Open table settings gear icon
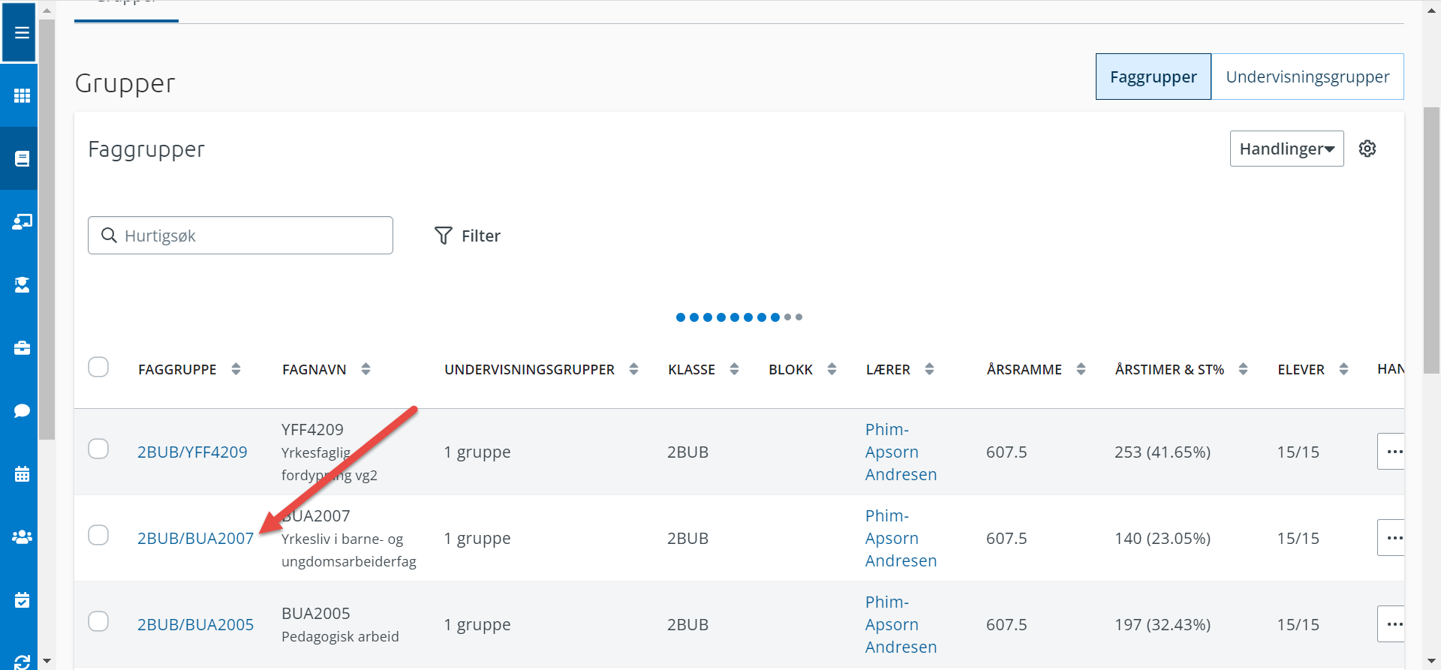1441x670 pixels. tap(1367, 149)
